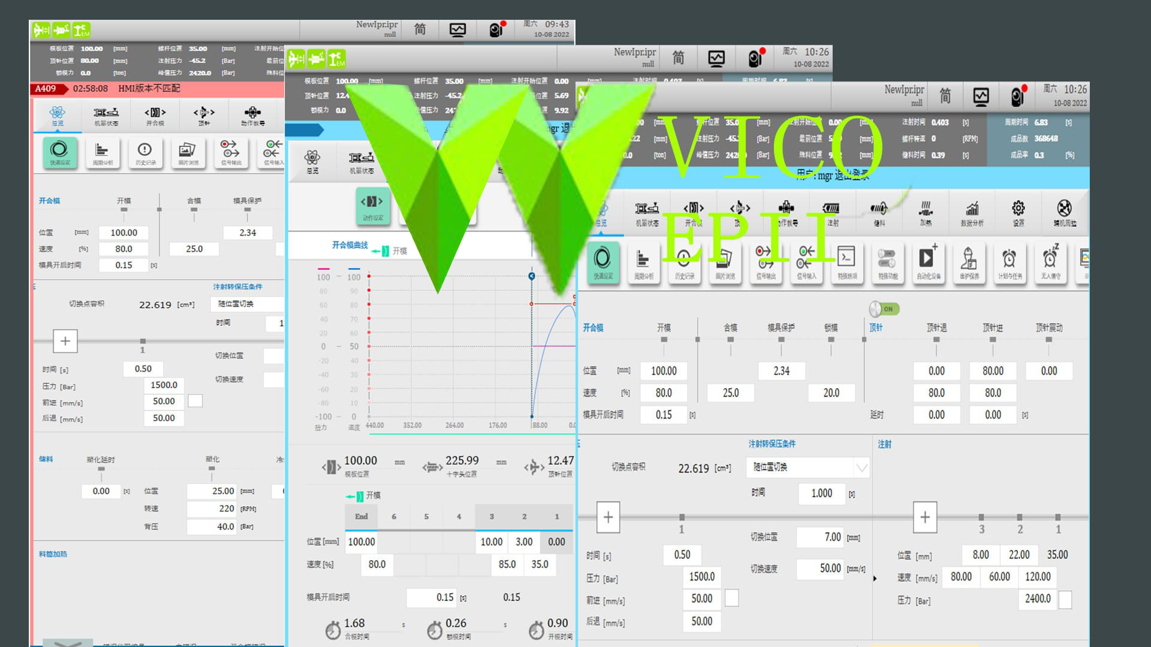Select injection stage 3 marker on slider
This screenshot has width=1151, height=647.
coord(981,517)
